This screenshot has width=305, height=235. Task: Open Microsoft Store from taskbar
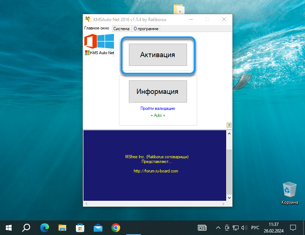(80, 228)
